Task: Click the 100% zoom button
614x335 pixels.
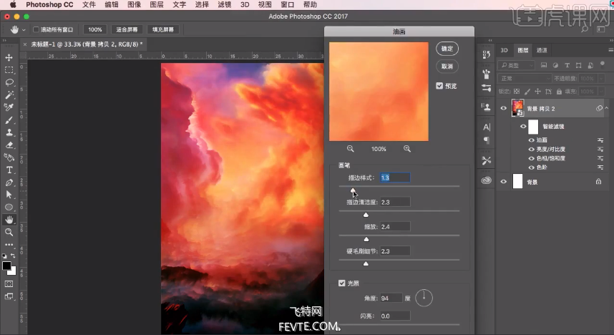Action: pyautogui.click(x=94, y=29)
